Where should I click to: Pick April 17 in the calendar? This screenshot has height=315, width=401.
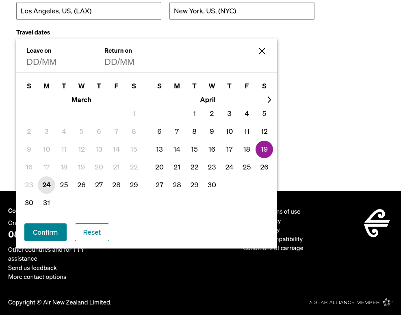[230, 149]
